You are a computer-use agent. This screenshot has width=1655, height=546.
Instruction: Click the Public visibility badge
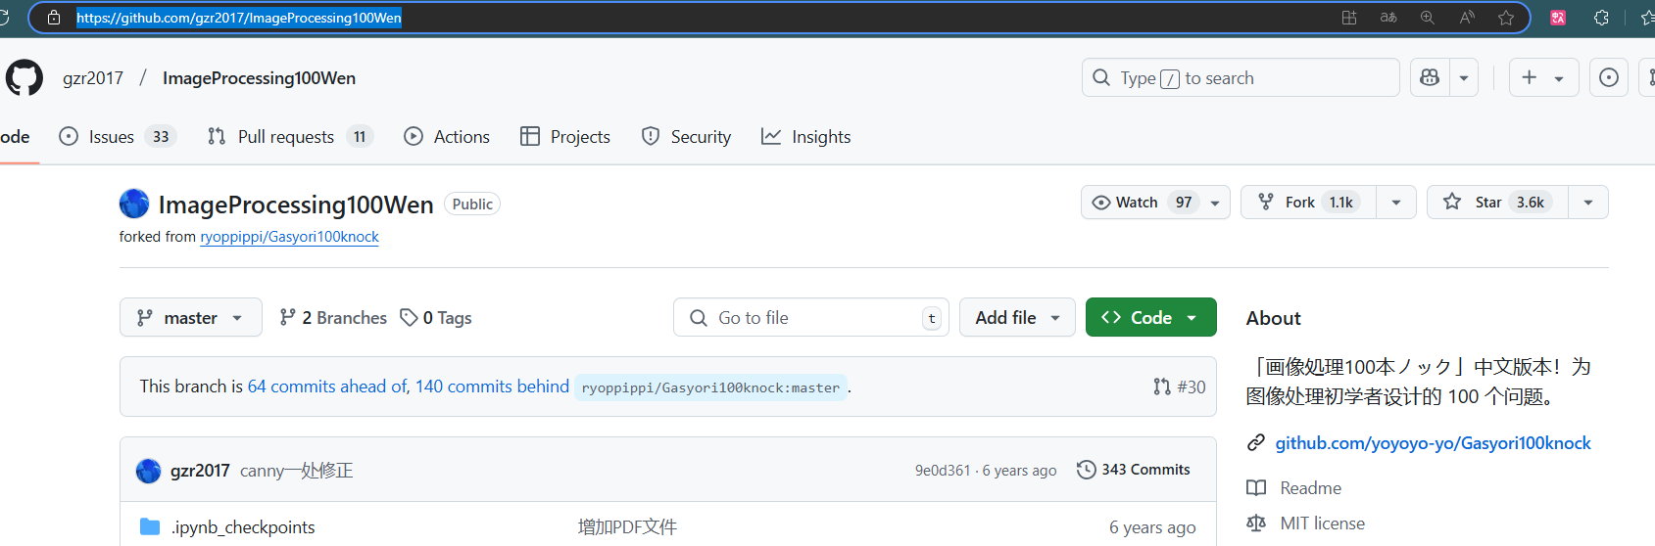(472, 204)
